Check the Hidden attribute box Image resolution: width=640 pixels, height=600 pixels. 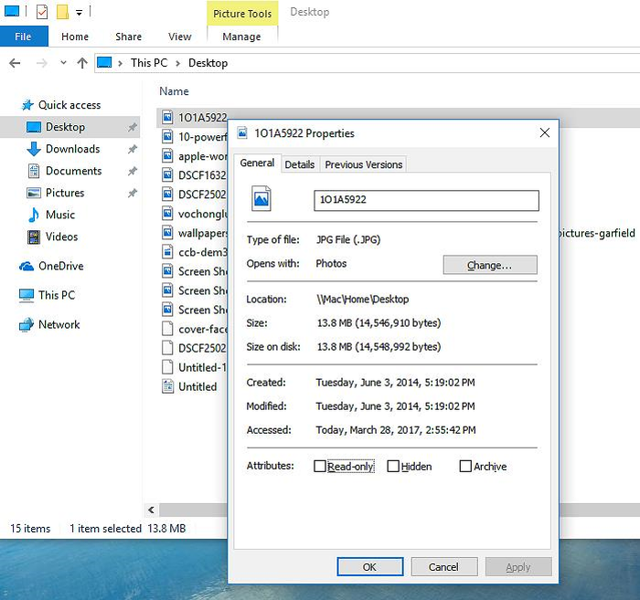(393, 466)
